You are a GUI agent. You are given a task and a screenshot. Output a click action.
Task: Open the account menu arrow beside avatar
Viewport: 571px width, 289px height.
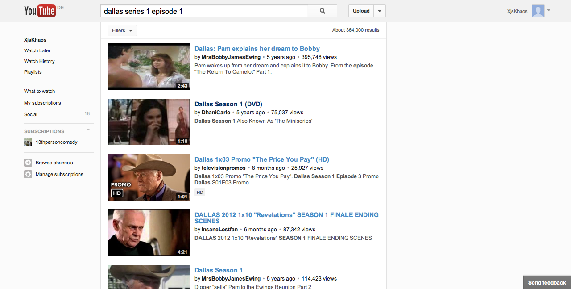pyautogui.click(x=549, y=10)
